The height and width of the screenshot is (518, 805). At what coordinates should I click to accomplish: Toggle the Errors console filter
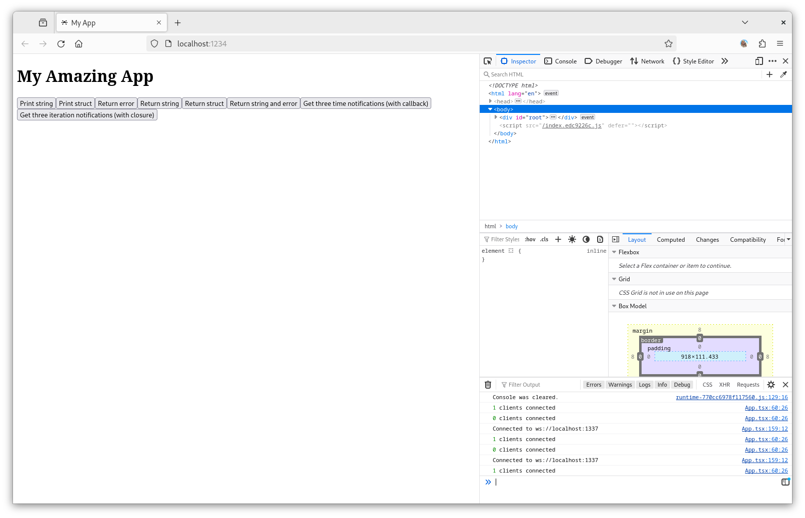point(594,385)
